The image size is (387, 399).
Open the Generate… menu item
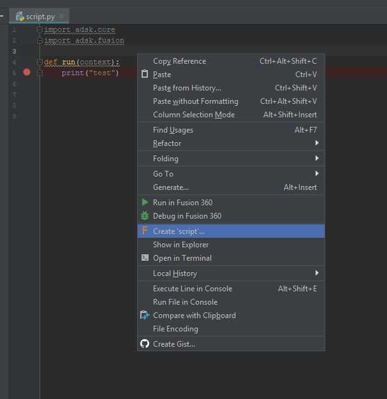click(231, 187)
